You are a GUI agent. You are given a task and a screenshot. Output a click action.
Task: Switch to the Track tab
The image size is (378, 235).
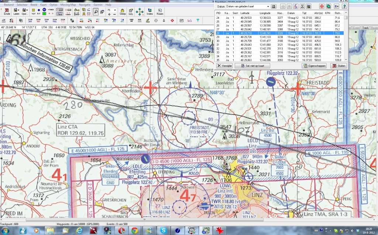click(365, 28)
